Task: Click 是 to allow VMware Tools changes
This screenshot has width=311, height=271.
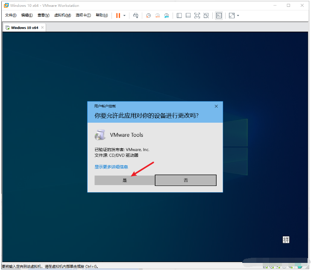Action: 124,180
